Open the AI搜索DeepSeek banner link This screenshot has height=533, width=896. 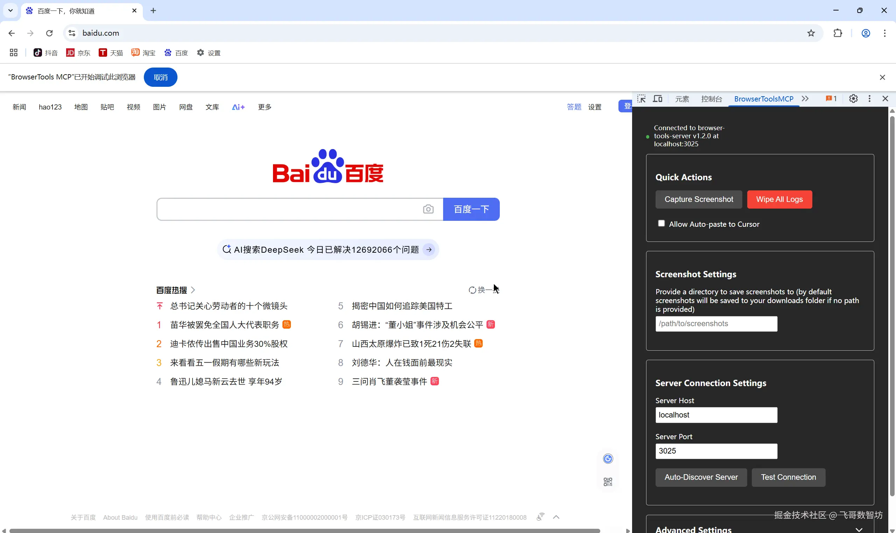click(x=328, y=250)
